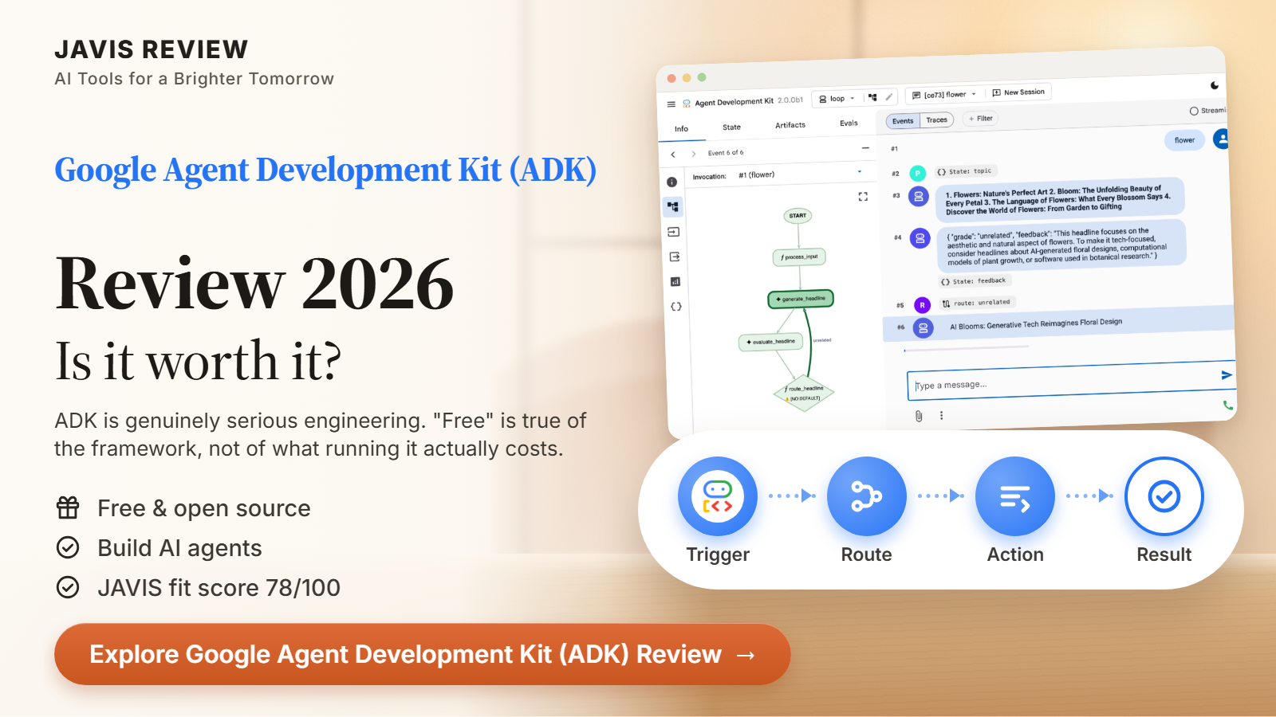
Task: Select the generate_headline graph node
Action: [x=801, y=299]
